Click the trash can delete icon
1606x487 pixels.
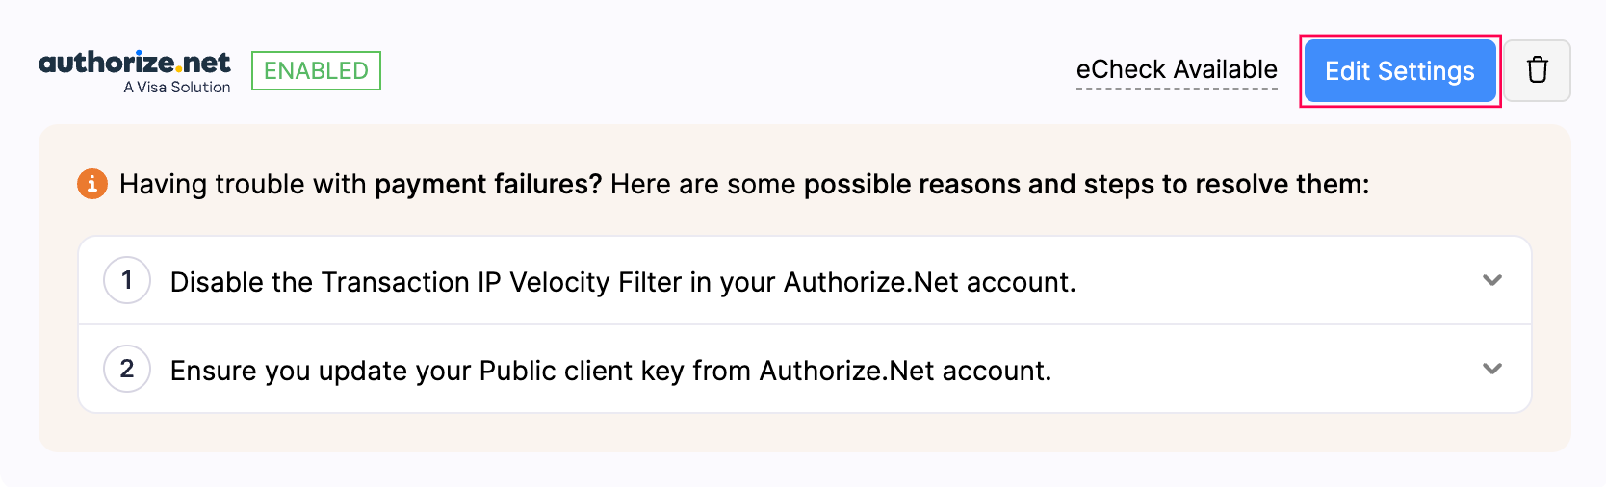[1537, 70]
